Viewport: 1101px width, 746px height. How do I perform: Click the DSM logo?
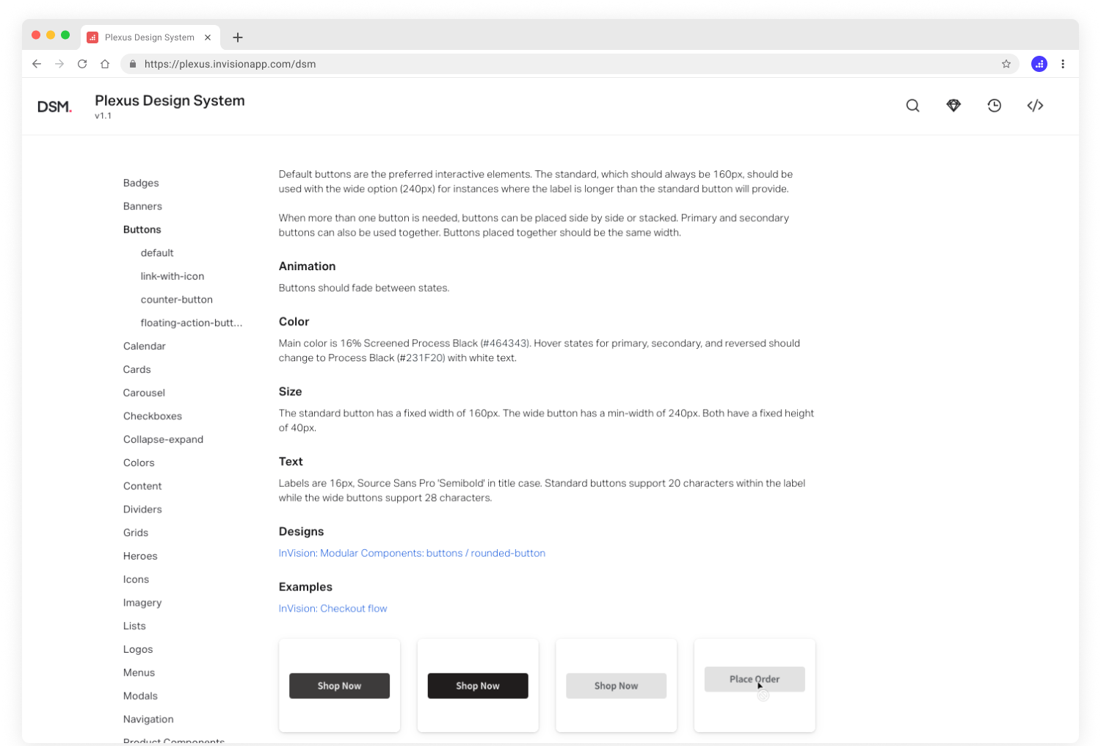(55, 107)
